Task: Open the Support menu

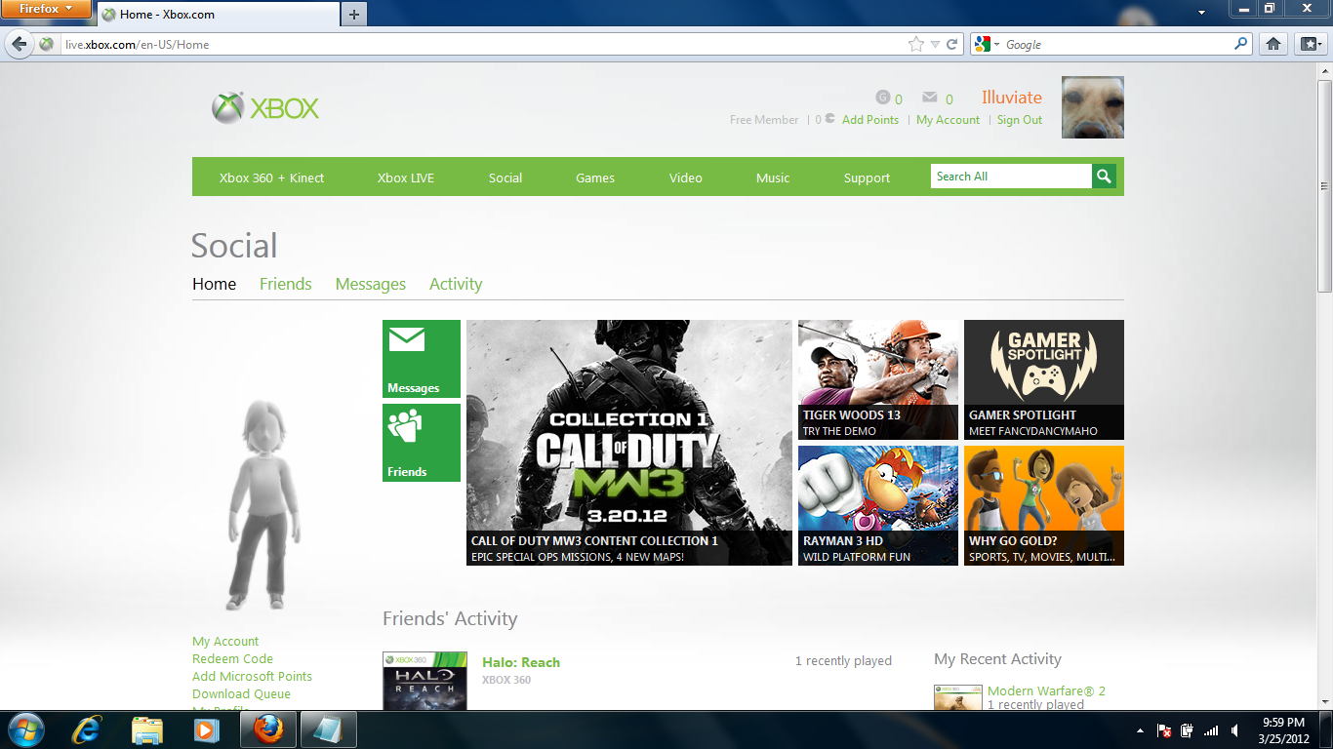Action: (868, 177)
